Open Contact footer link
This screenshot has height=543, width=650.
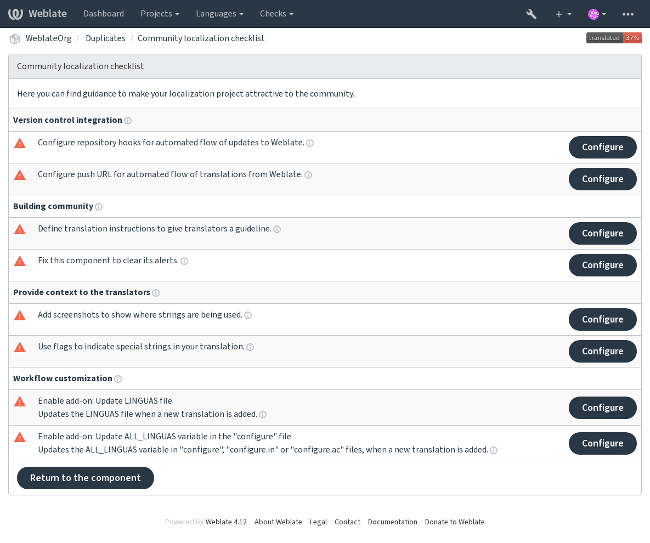[x=347, y=522]
